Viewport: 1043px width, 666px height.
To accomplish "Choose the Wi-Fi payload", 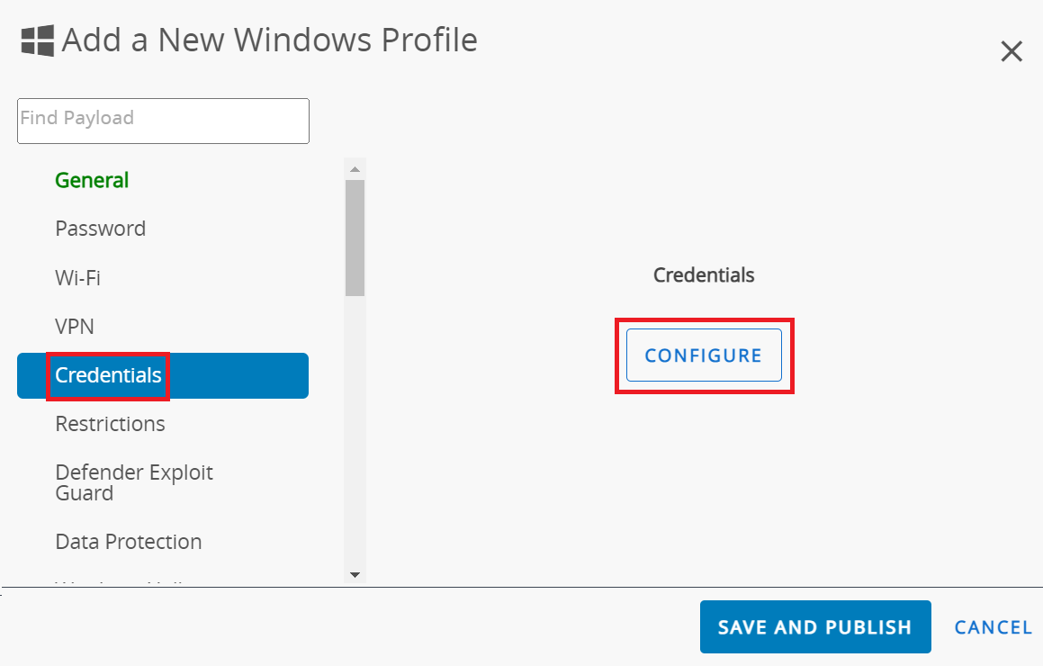I will coord(77,277).
